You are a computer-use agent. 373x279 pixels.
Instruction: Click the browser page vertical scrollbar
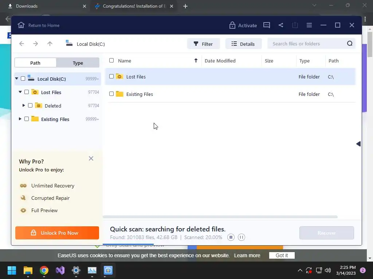(370, 45)
